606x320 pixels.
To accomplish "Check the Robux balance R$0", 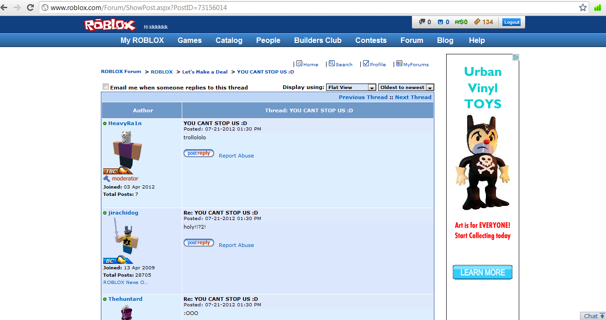I will 461,22.
